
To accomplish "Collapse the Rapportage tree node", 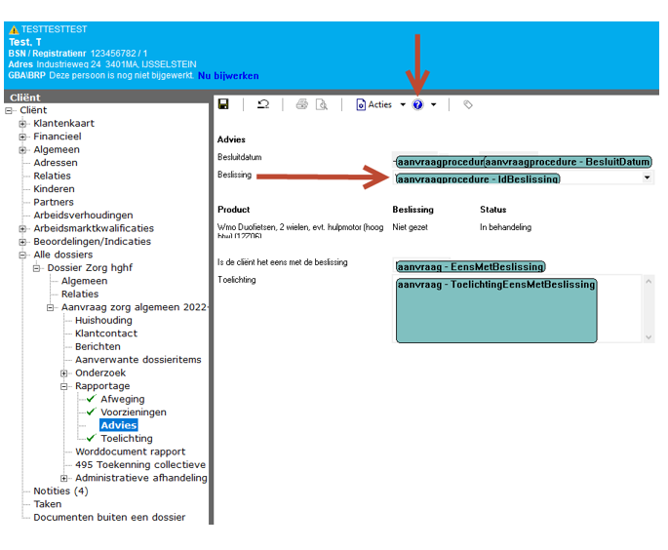I will 64,386.
